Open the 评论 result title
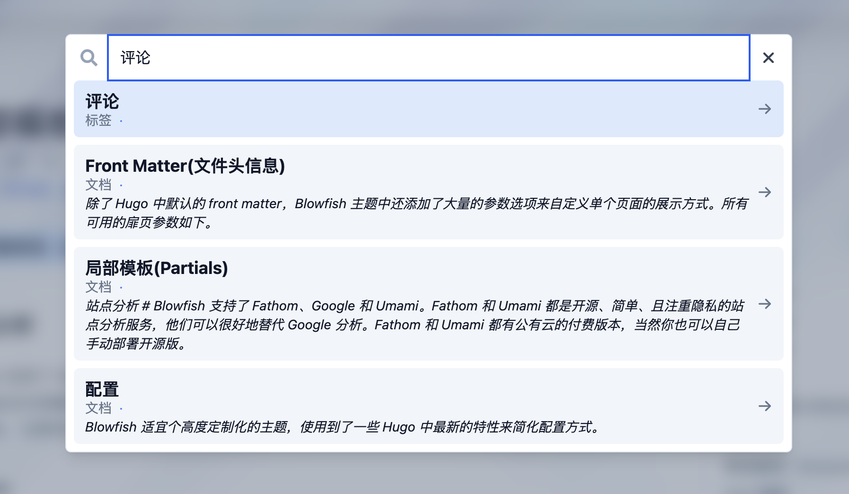849x494 pixels. click(x=102, y=101)
